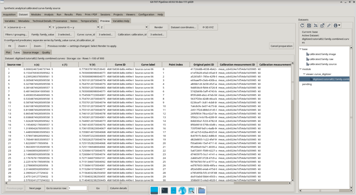Click the table horizontal scrollbar
Screen dimensions: 356x195
point(148,183)
